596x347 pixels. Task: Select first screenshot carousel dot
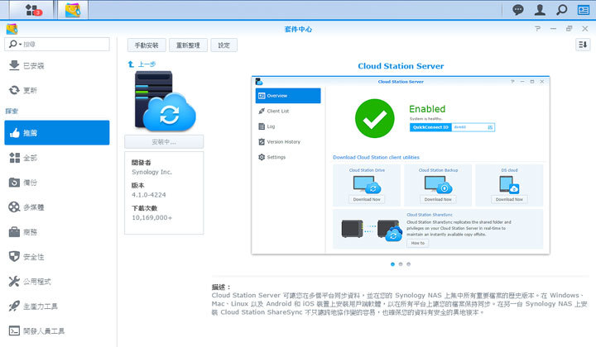[x=392, y=264]
